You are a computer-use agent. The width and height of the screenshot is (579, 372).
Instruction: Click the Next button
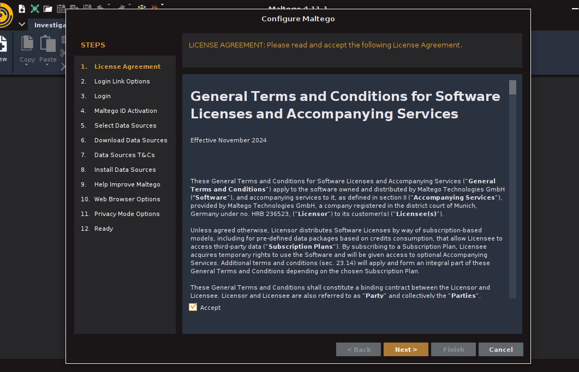pyautogui.click(x=406, y=349)
